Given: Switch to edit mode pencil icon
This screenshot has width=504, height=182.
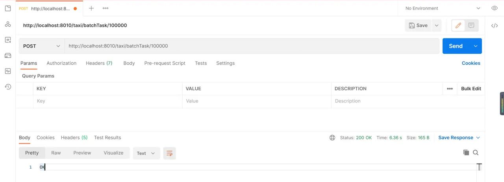Looking at the screenshot, I should coord(458,25).
